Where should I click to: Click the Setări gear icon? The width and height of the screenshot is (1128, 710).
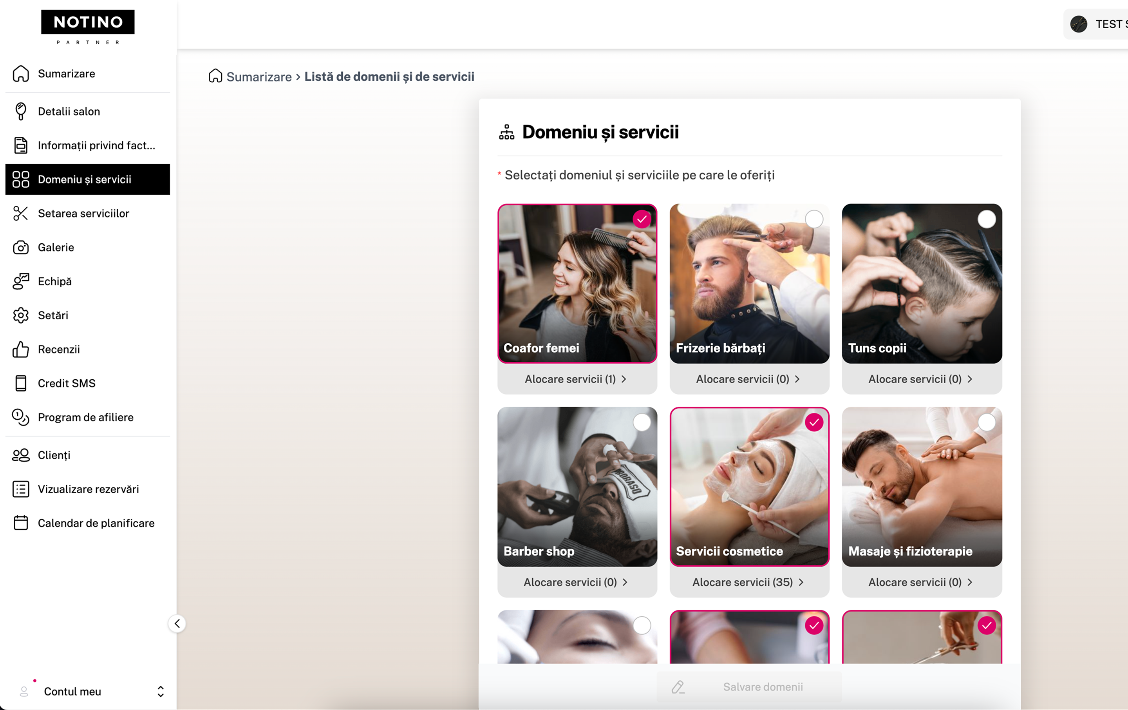point(21,315)
